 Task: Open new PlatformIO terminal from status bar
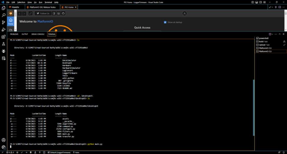[44, 152]
